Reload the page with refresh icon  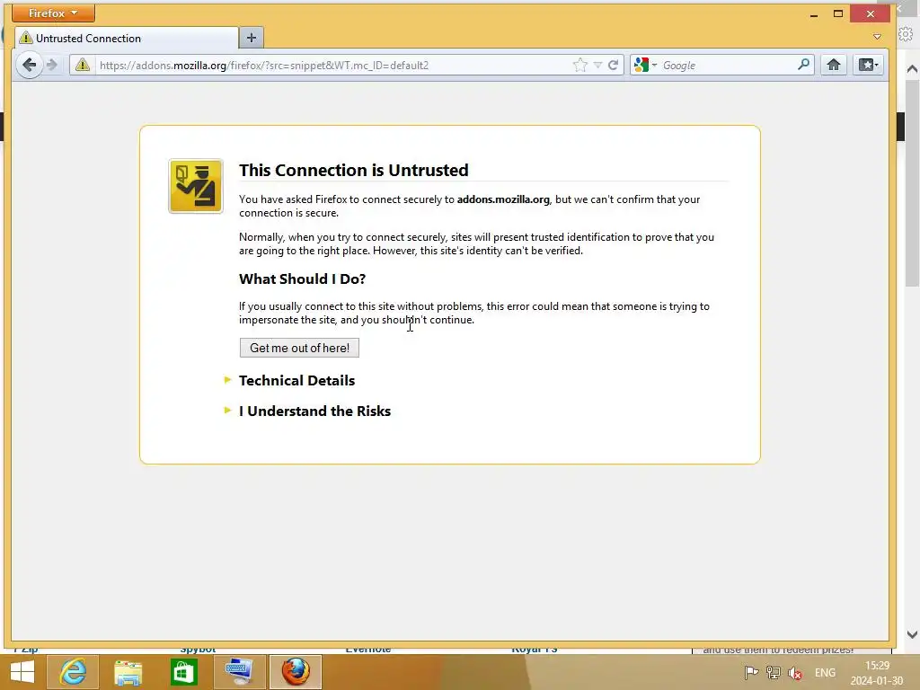613,65
